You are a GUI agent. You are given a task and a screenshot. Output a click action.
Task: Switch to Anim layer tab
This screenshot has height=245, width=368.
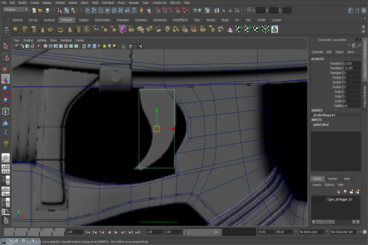click(347, 179)
